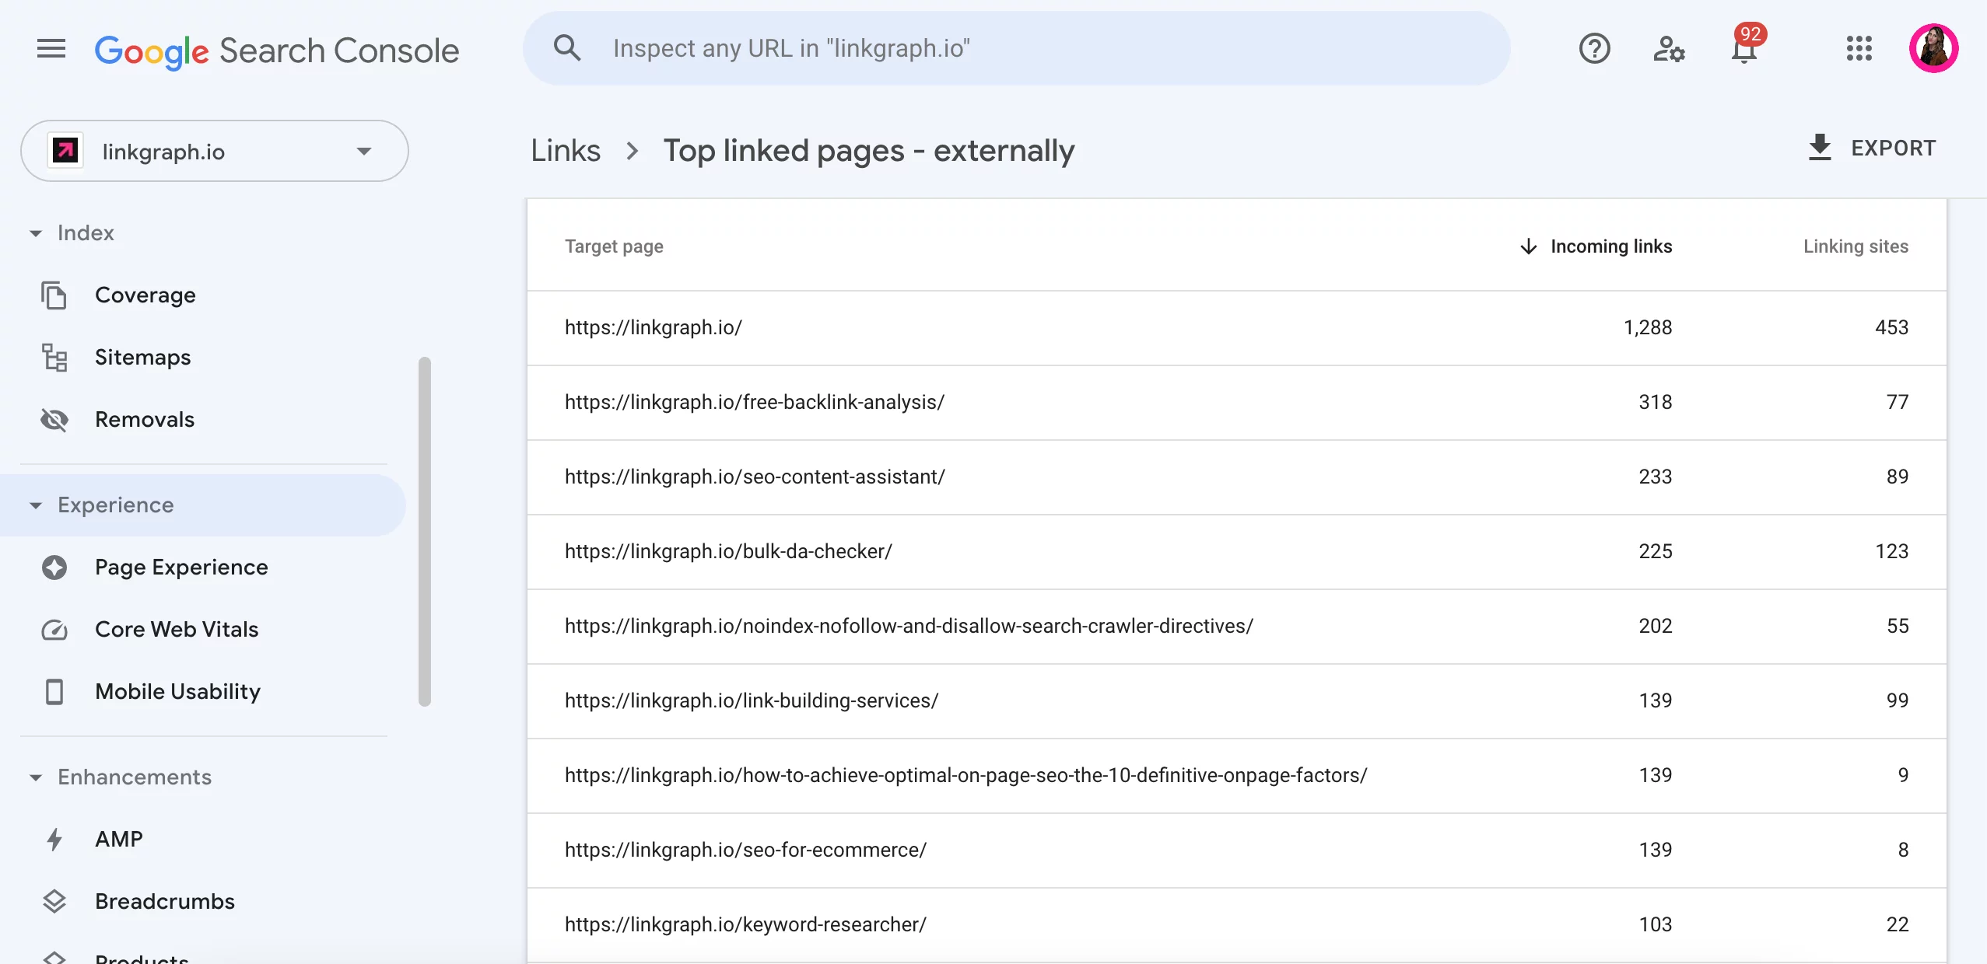
Task: Click the Coverage icon in Index section
Action: point(54,294)
